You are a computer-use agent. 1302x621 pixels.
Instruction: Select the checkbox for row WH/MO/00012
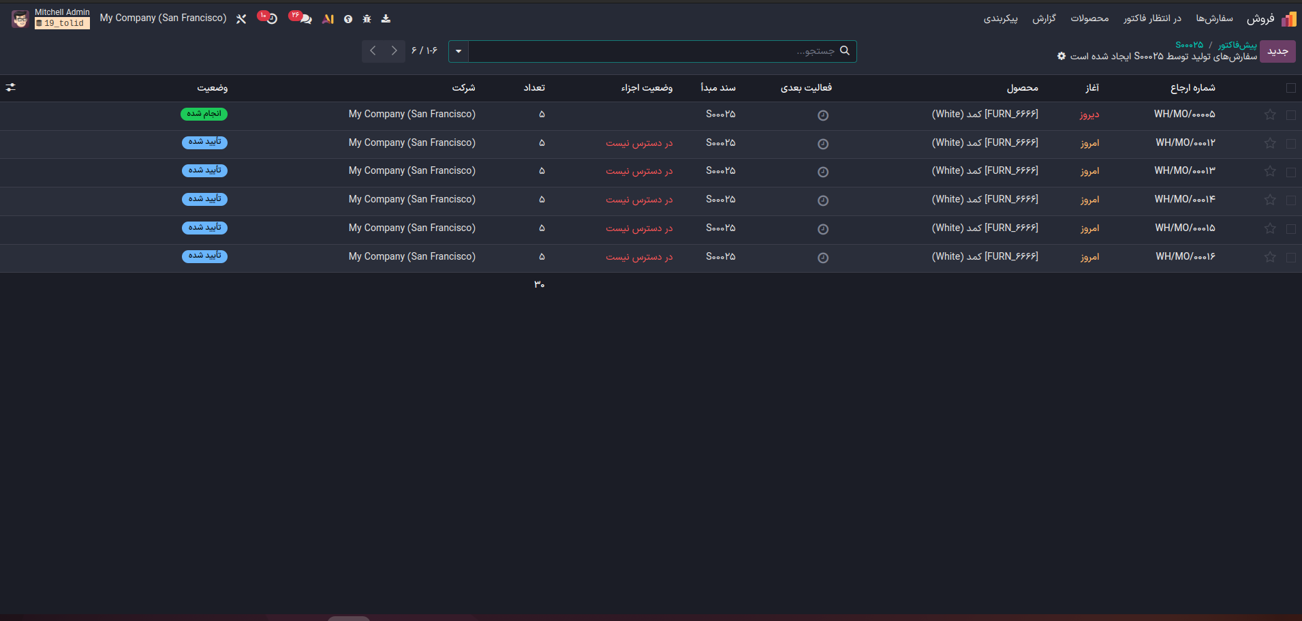(x=1290, y=144)
